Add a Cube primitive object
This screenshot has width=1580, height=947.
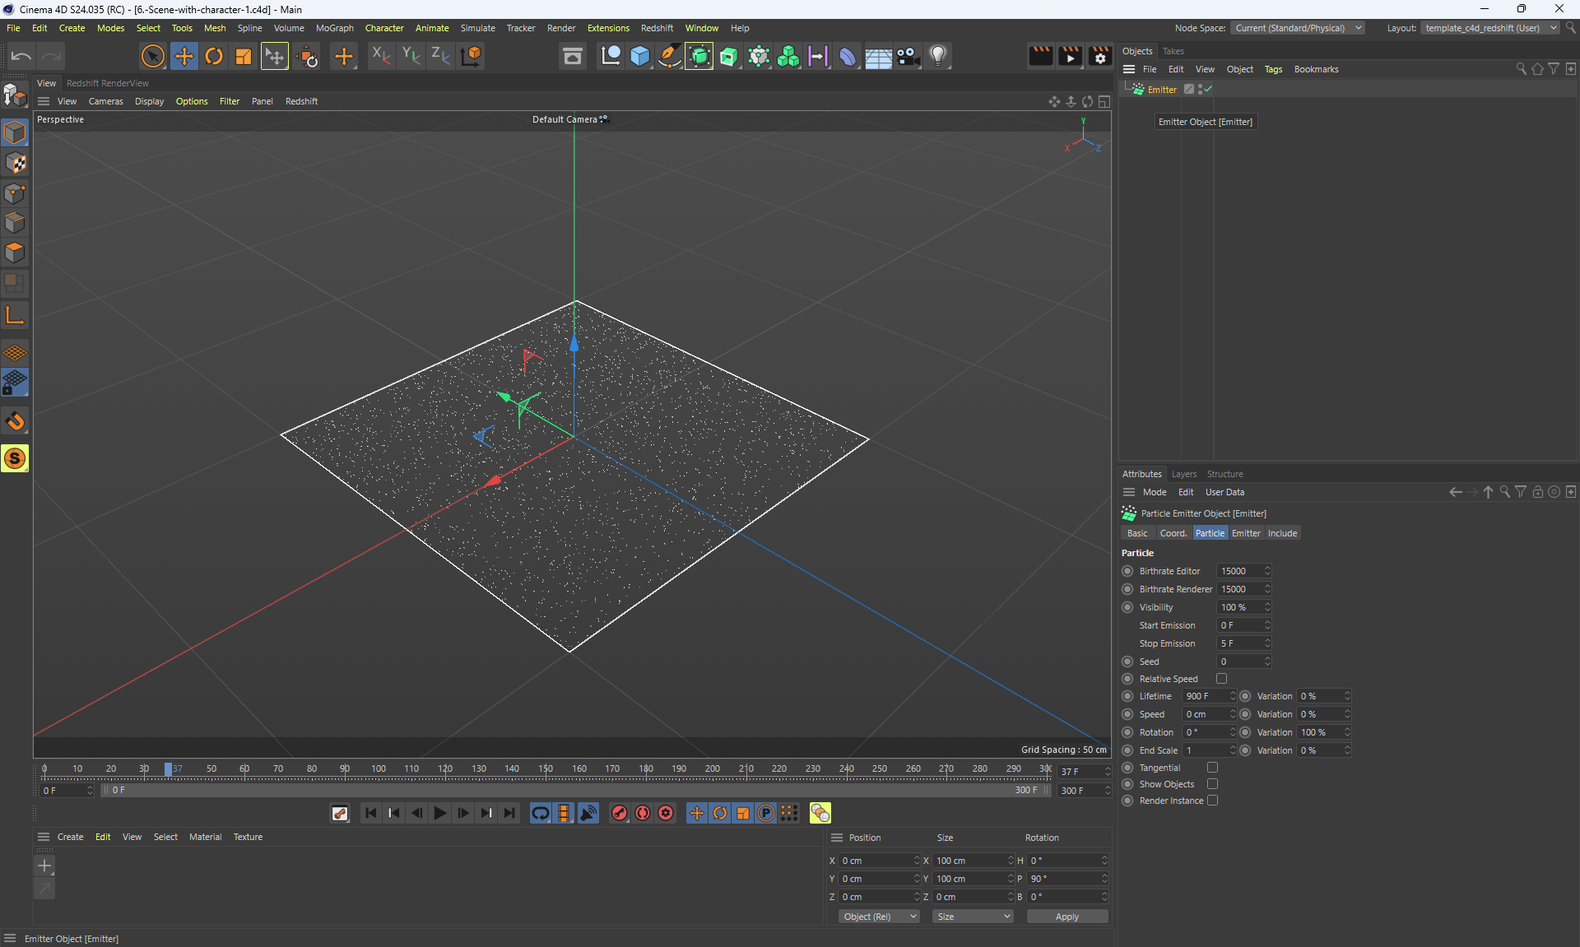640,56
